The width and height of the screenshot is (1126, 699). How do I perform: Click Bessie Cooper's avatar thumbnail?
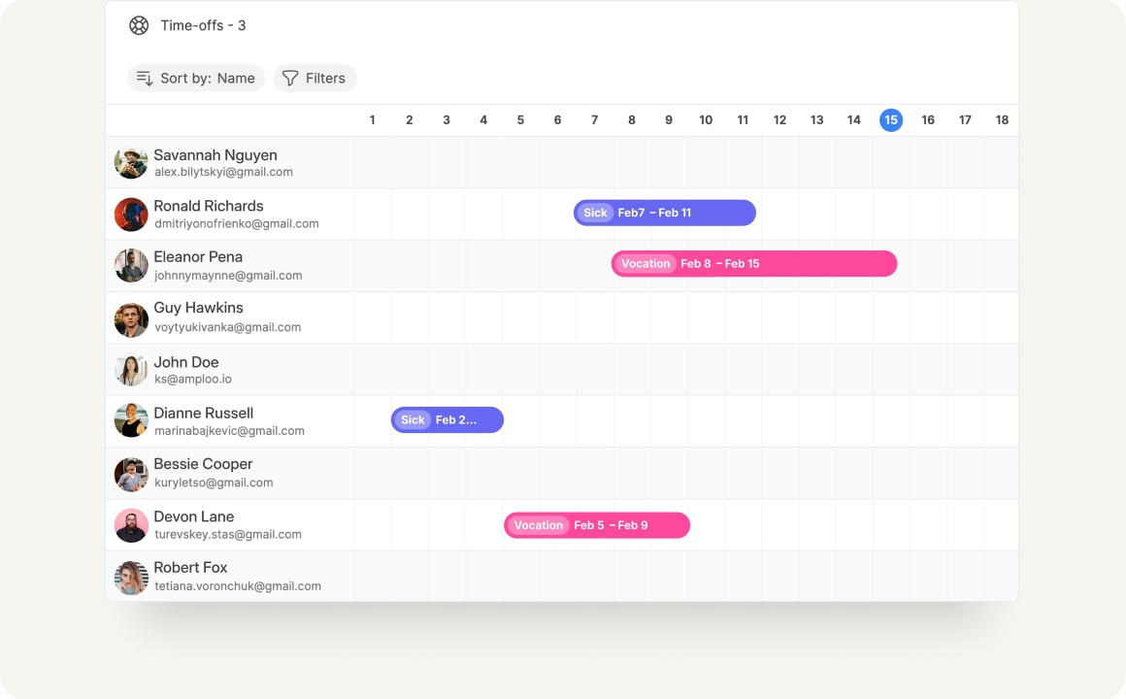tap(131, 473)
